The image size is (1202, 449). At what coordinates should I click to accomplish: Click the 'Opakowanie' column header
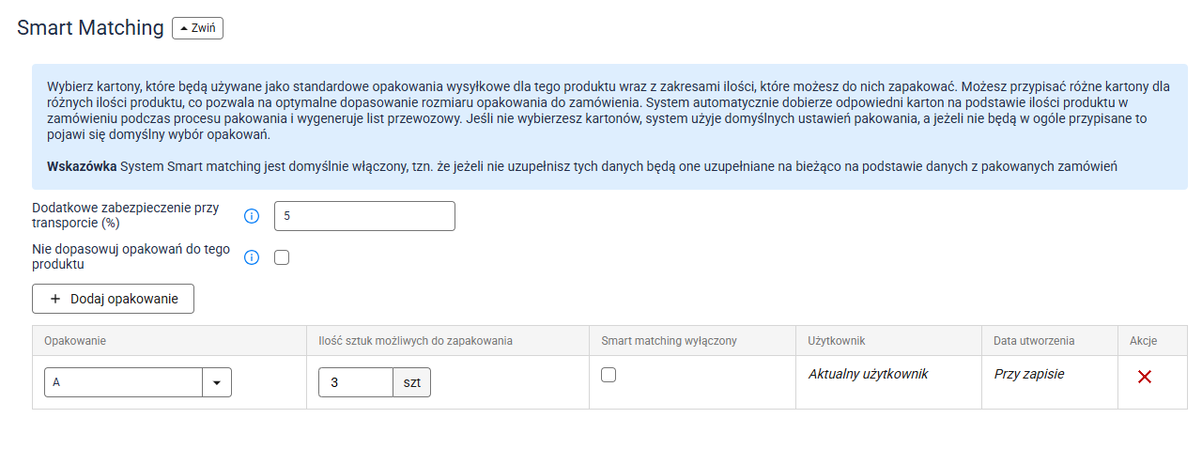coord(75,341)
